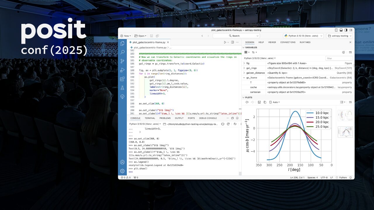Shut down the console interpreter with power icon

click(223, 124)
